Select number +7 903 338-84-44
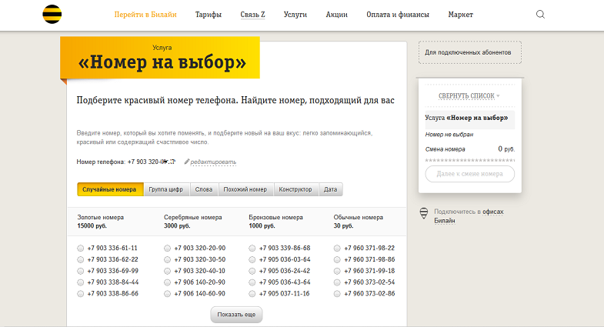 click(80, 282)
